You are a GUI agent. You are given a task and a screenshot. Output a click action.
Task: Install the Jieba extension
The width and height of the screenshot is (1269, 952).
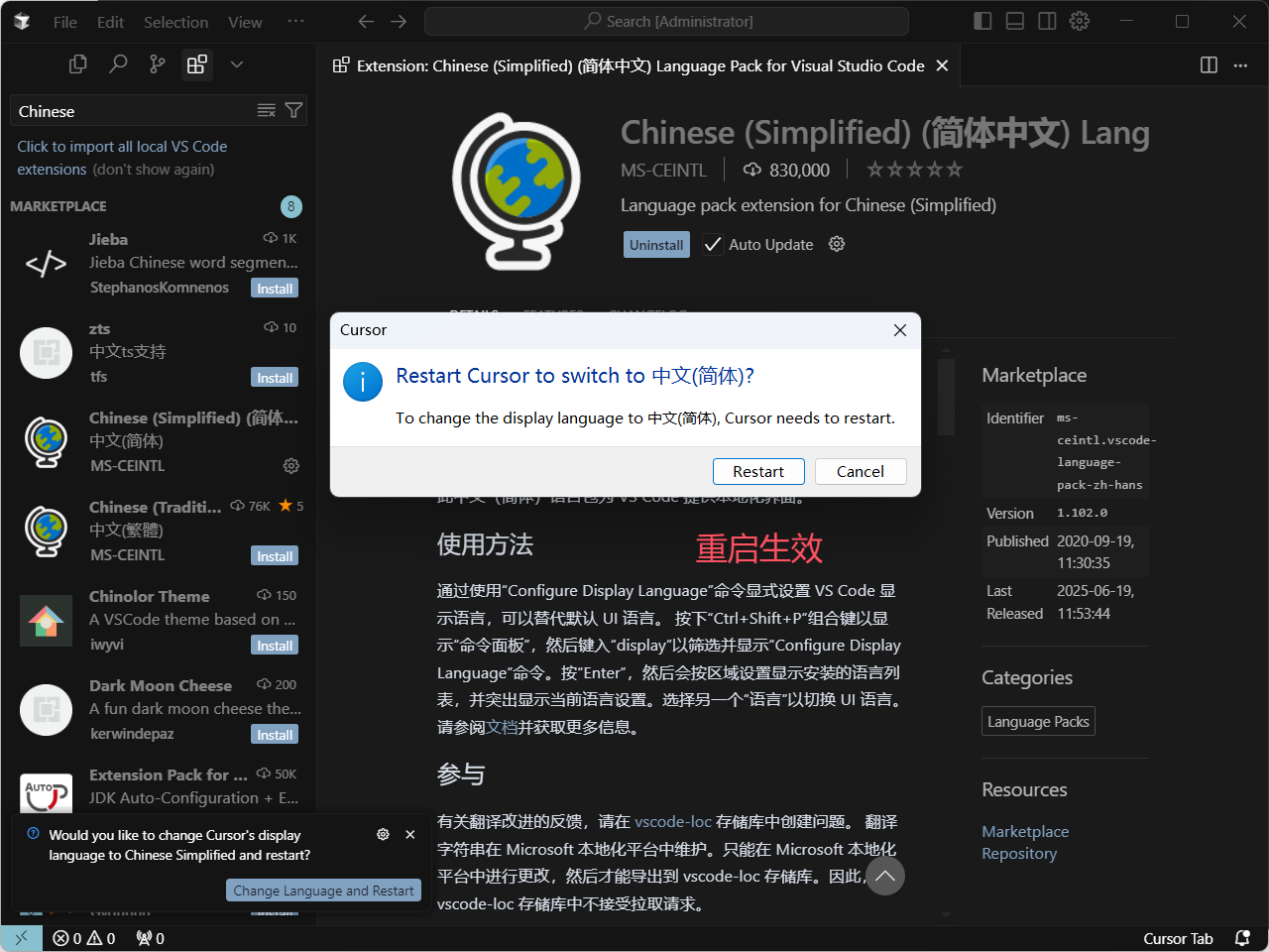click(275, 289)
